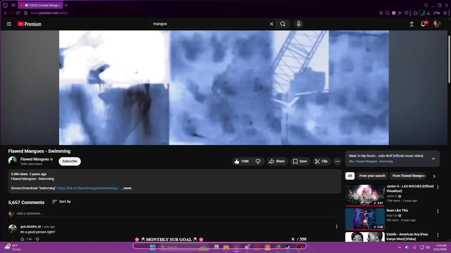Save the video to a playlist
Image resolution: width=451 pixels, height=253 pixels.
click(x=300, y=161)
